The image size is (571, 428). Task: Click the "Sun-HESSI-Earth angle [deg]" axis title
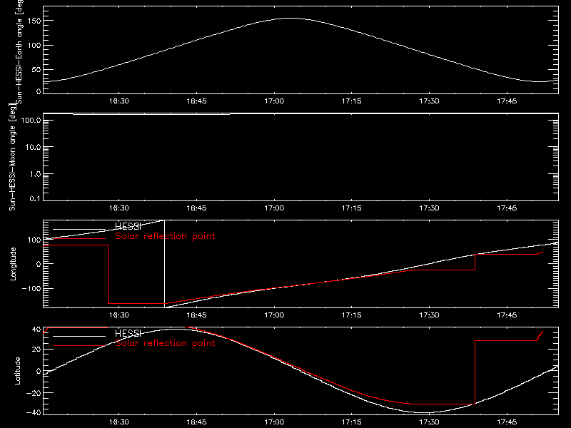click(x=19, y=52)
